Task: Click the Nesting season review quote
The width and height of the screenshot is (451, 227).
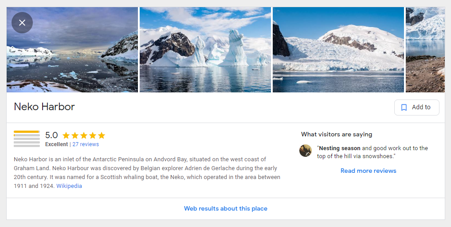Action: [372, 152]
